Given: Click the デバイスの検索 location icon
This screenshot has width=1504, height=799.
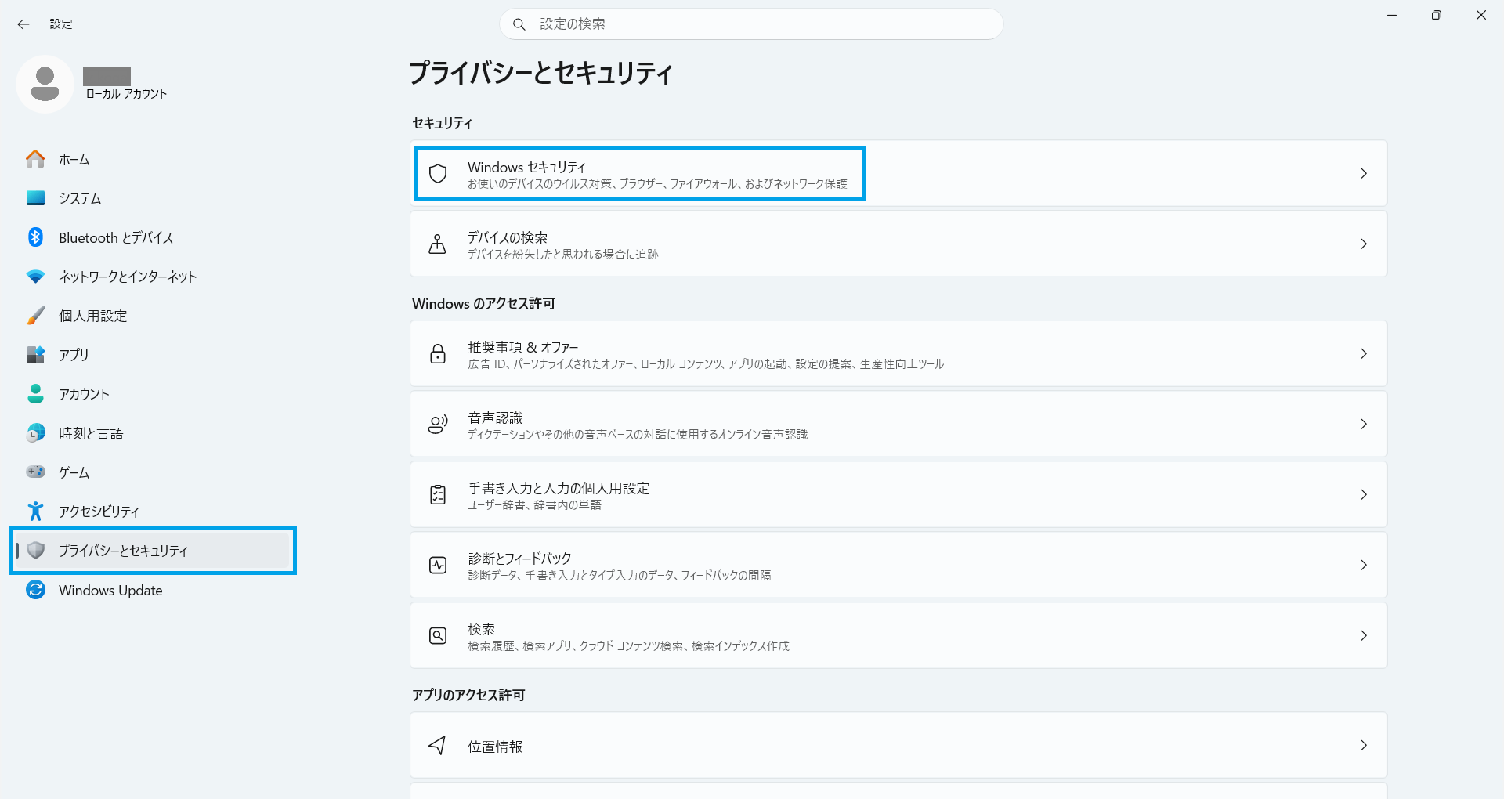Looking at the screenshot, I should coord(438,244).
